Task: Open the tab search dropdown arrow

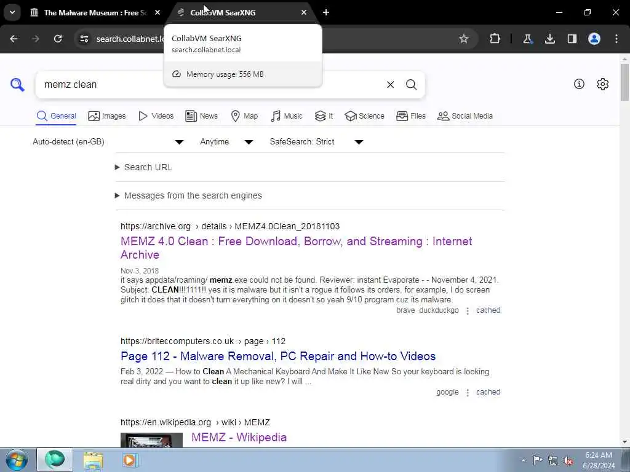Action: coord(12,12)
